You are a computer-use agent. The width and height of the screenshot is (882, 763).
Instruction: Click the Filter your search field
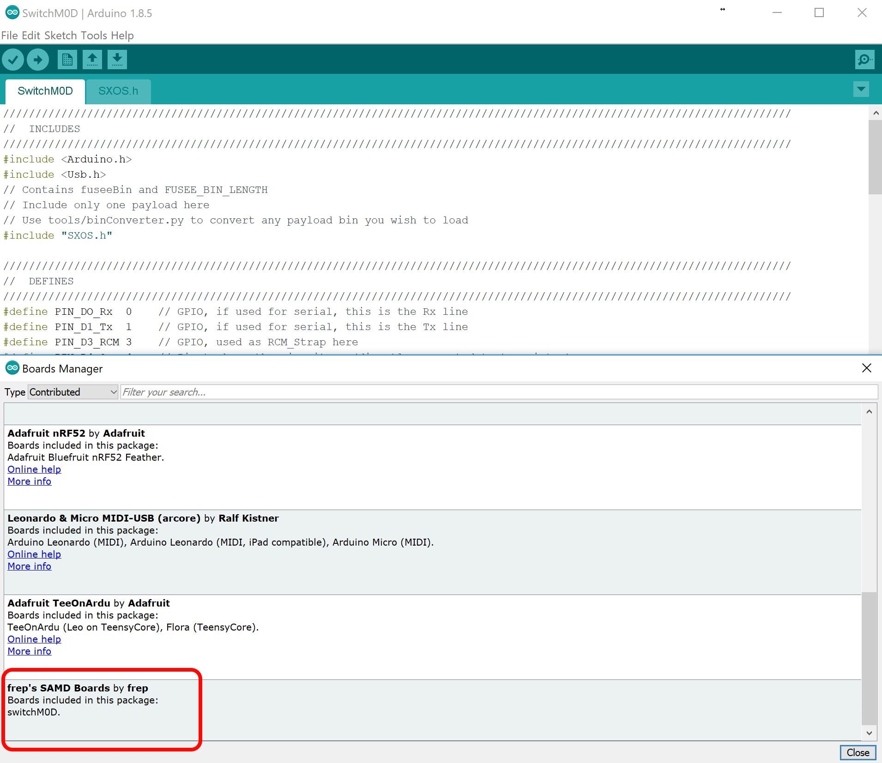tap(499, 392)
